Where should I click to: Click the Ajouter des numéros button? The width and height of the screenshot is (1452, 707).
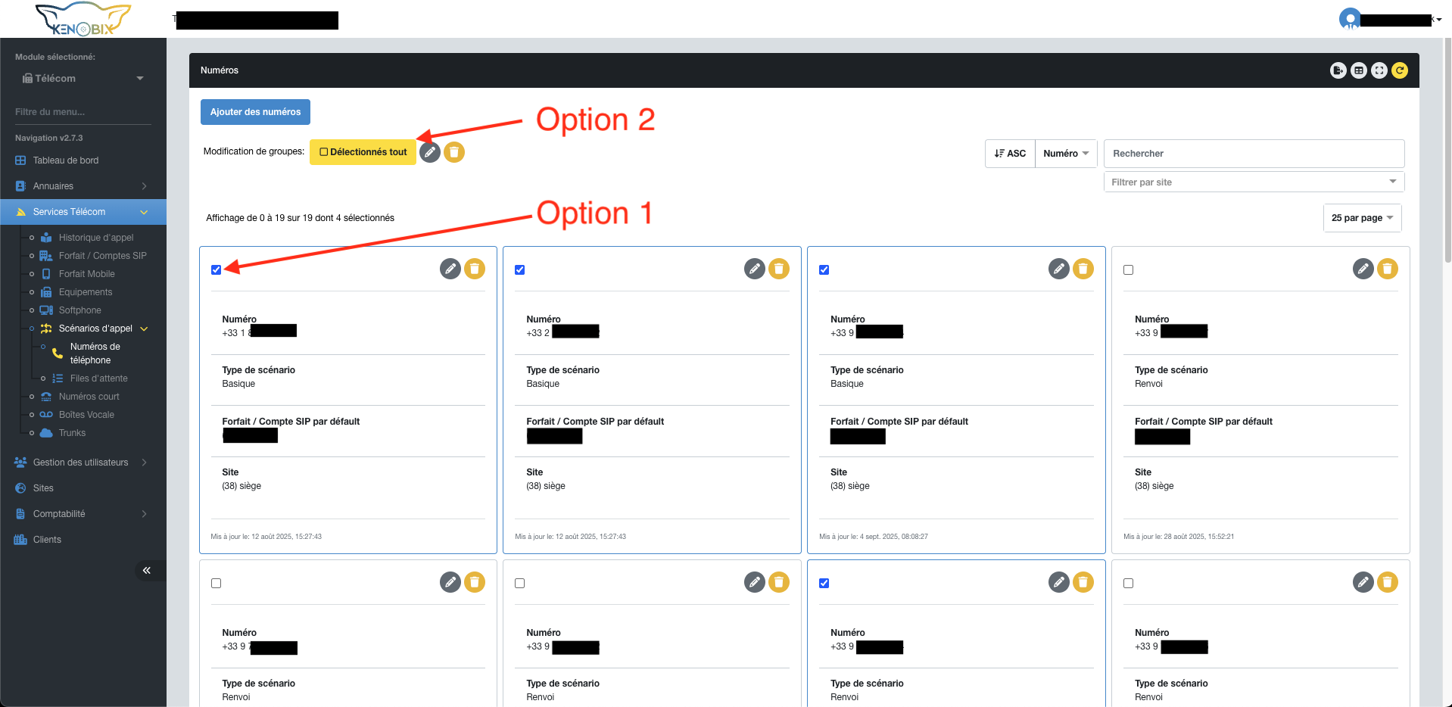[x=255, y=112]
